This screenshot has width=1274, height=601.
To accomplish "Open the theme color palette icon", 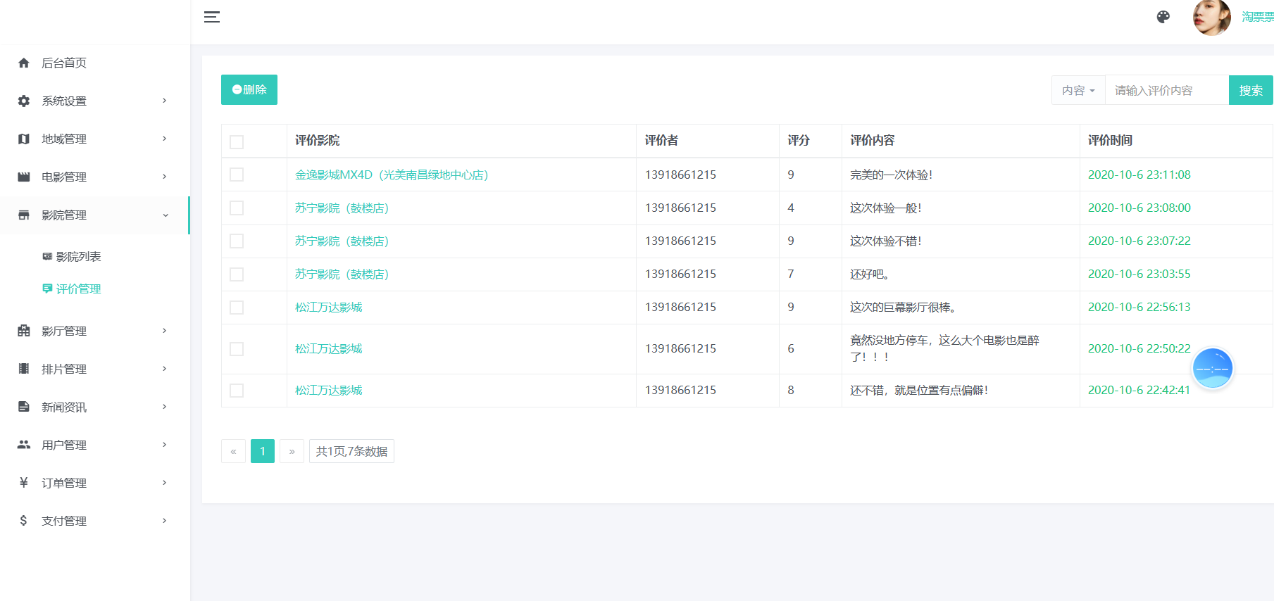I will 1163,17.
